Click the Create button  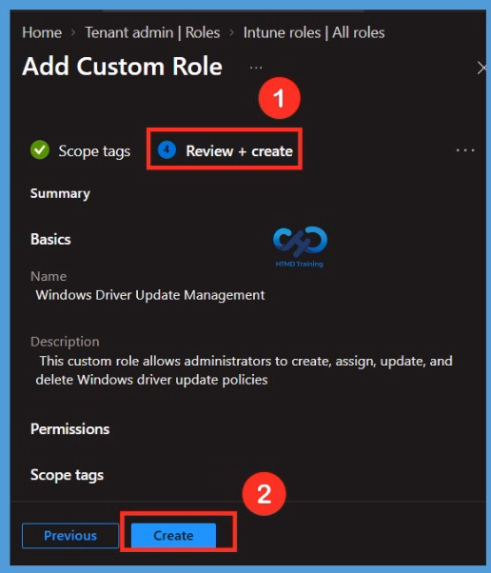point(173,536)
